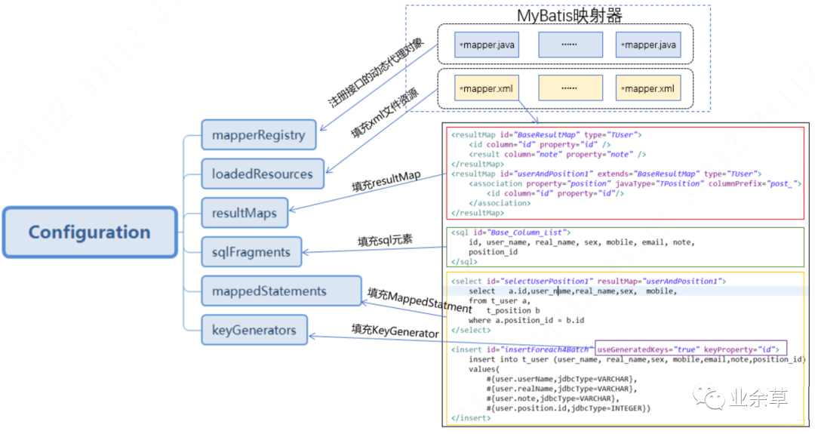Select the insert id="insertForeach4Batch" text
815x434 pixels.
[522, 349]
